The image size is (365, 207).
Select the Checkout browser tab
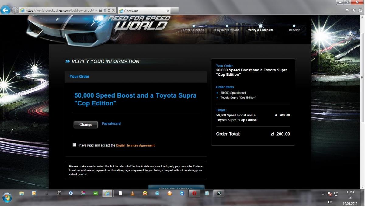click(144, 11)
